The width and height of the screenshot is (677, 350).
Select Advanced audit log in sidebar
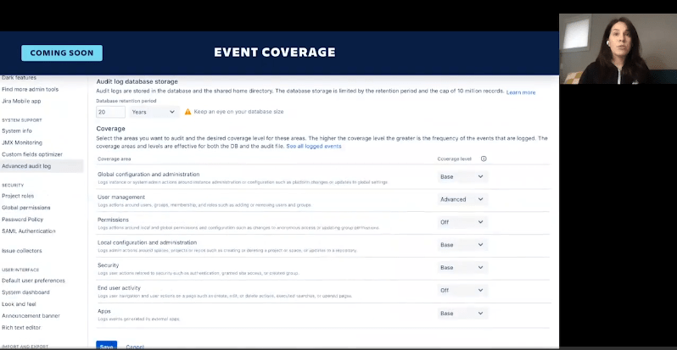pyautogui.click(x=26, y=166)
